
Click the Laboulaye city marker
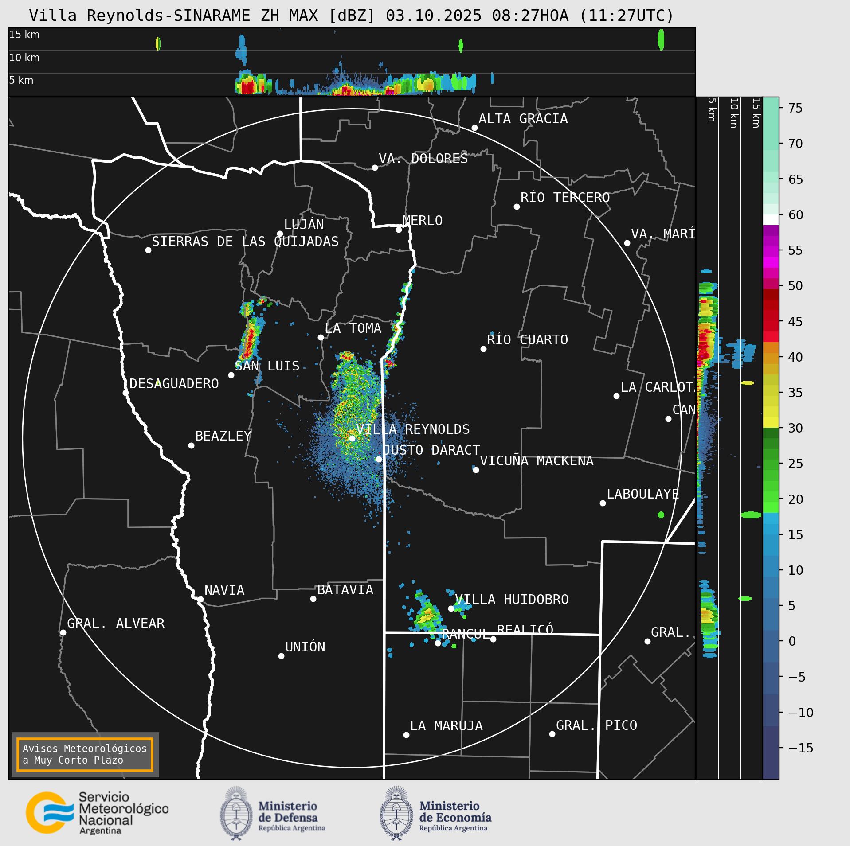603,503
